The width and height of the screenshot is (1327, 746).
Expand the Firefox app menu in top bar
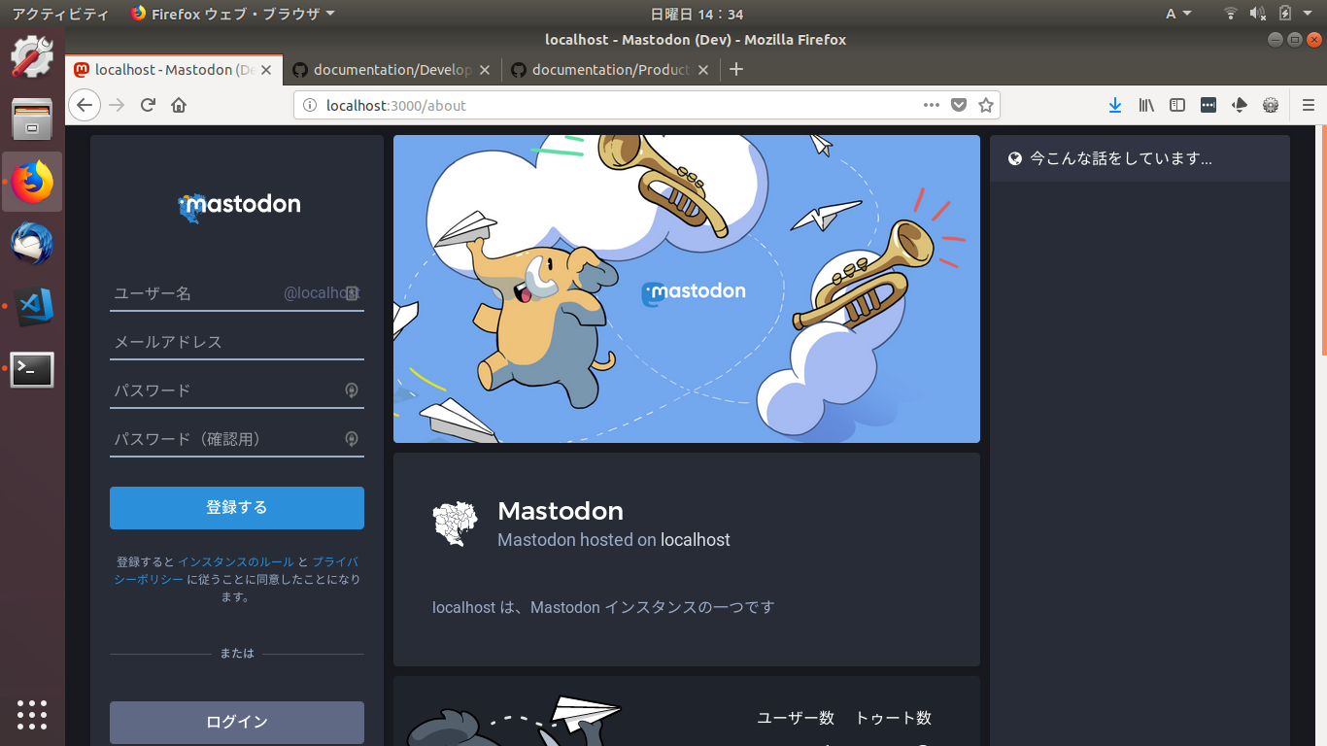point(233,14)
